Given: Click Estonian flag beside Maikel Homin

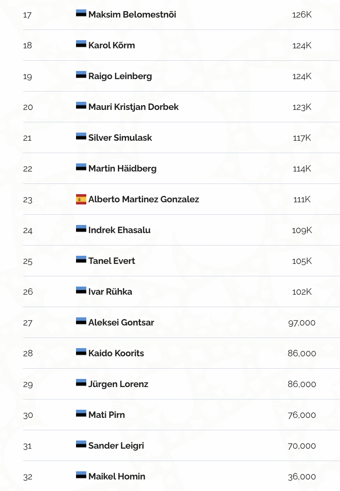Looking at the screenshot, I should (x=81, y=476).
